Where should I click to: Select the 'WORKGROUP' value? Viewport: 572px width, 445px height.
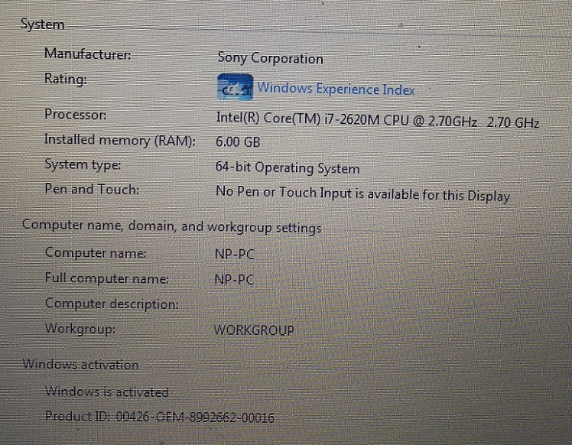(x=254, y=330)
